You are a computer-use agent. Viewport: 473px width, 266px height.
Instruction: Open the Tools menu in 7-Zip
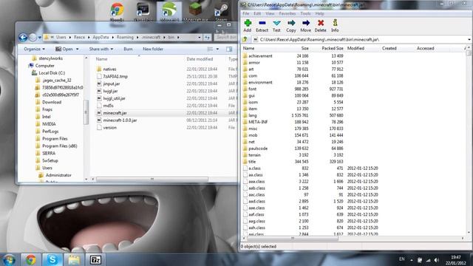point(305,13)
